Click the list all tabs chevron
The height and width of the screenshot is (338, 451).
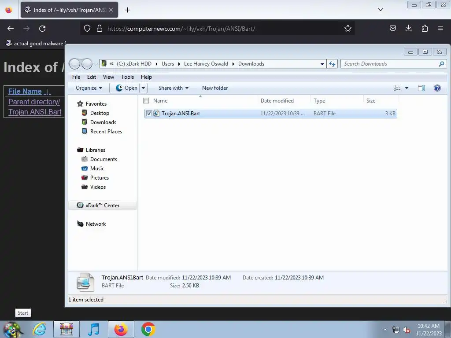coord(380,10)
